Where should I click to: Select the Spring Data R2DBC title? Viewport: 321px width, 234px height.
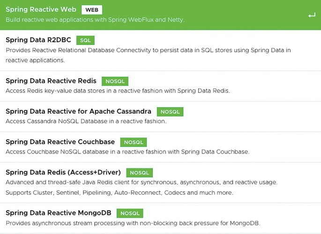[x=38, y=40]
